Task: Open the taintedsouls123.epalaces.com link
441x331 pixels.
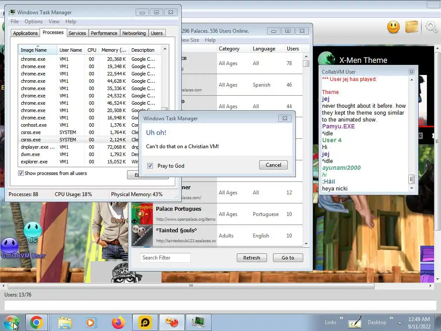Action: (x=186, y=240)
